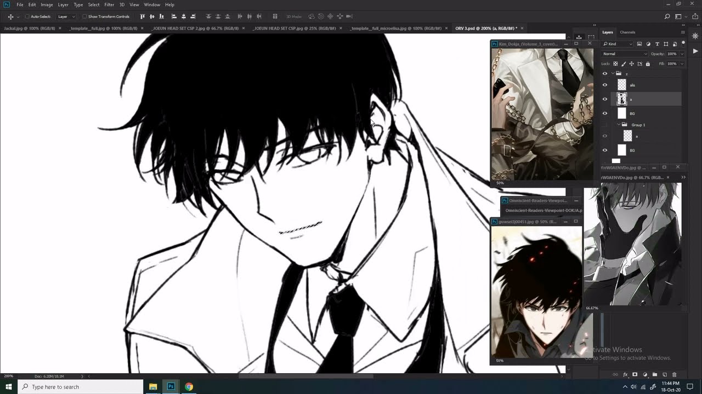Create new fill or adjustment layer
Screen dimensions: 702x394
click(x=645, y=375)
